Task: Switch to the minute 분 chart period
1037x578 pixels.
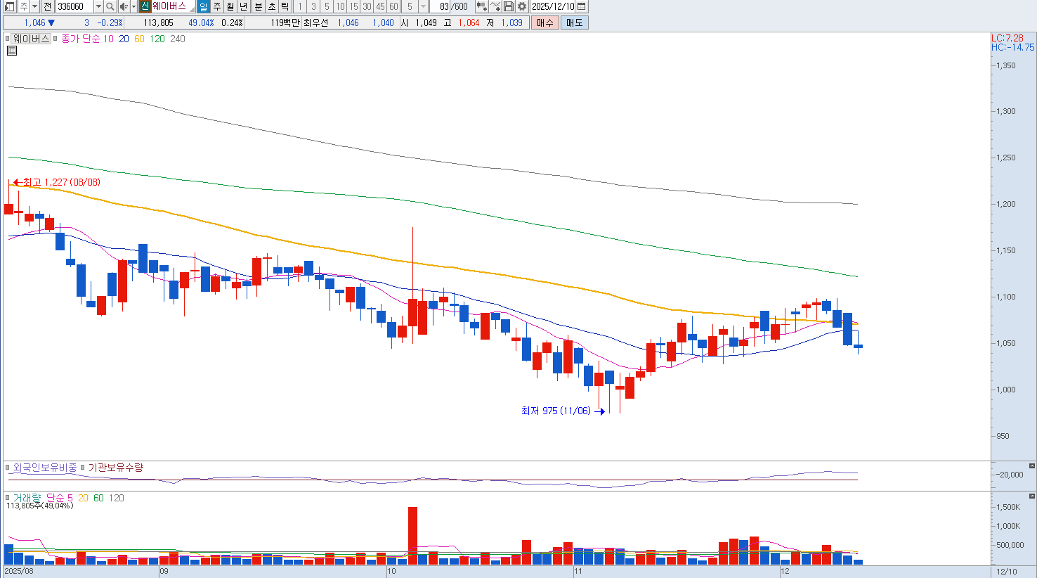Action: click(258, 6)
